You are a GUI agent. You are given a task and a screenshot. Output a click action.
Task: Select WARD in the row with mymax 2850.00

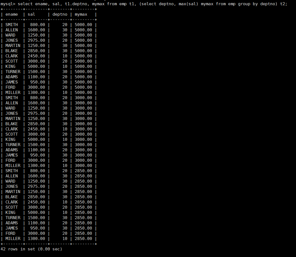[x=10, y=181]
